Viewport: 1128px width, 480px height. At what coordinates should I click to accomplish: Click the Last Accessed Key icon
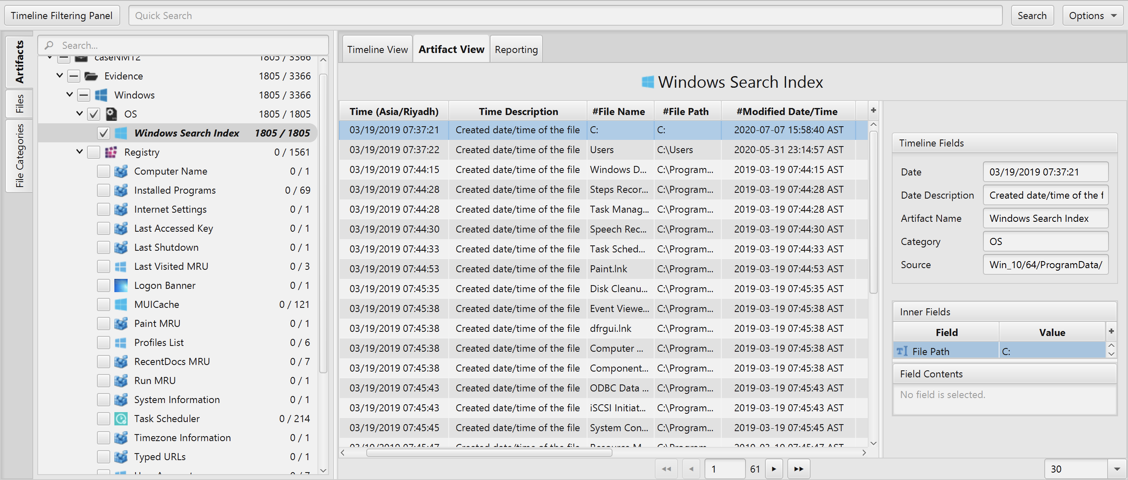(x=121, y=228)
